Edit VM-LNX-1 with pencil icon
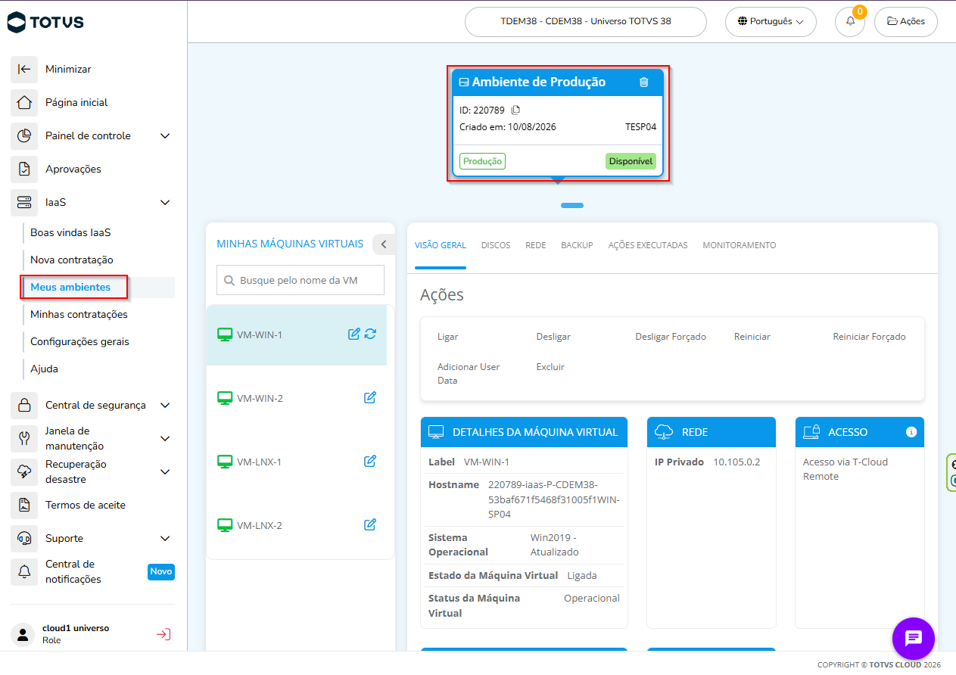956x675 pixels. pyautogui.click(x=370, y=461)
